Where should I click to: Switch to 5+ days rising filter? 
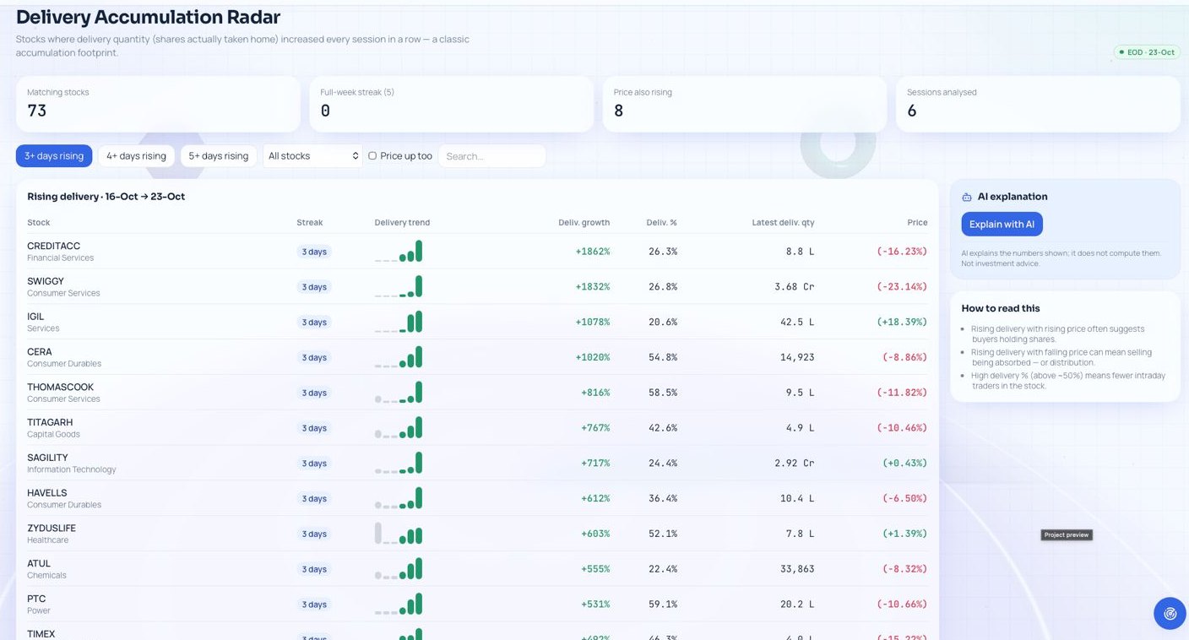coord(219,155)
